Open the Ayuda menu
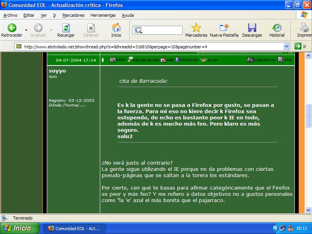Image resolution: width=312 pixels, height=234 pixels. pos(128,15)
